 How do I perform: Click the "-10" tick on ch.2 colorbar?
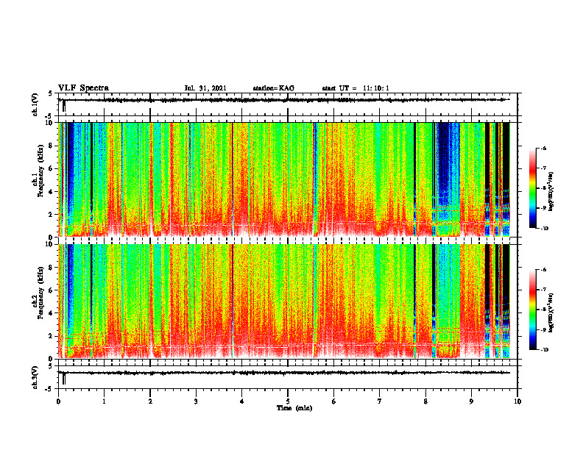click(x=545, y=350)
